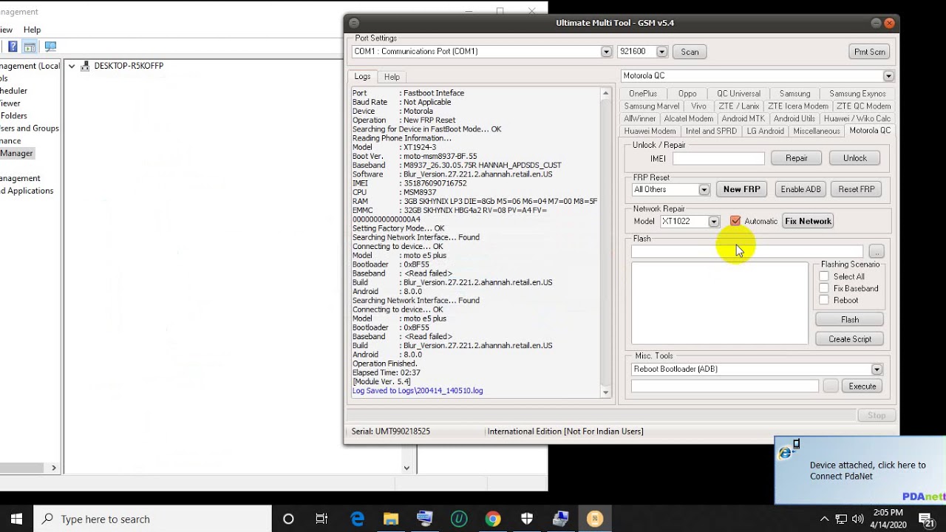Click the Repair IMEI button
This screenshot has width=946, height=532.
pos(796,158)
